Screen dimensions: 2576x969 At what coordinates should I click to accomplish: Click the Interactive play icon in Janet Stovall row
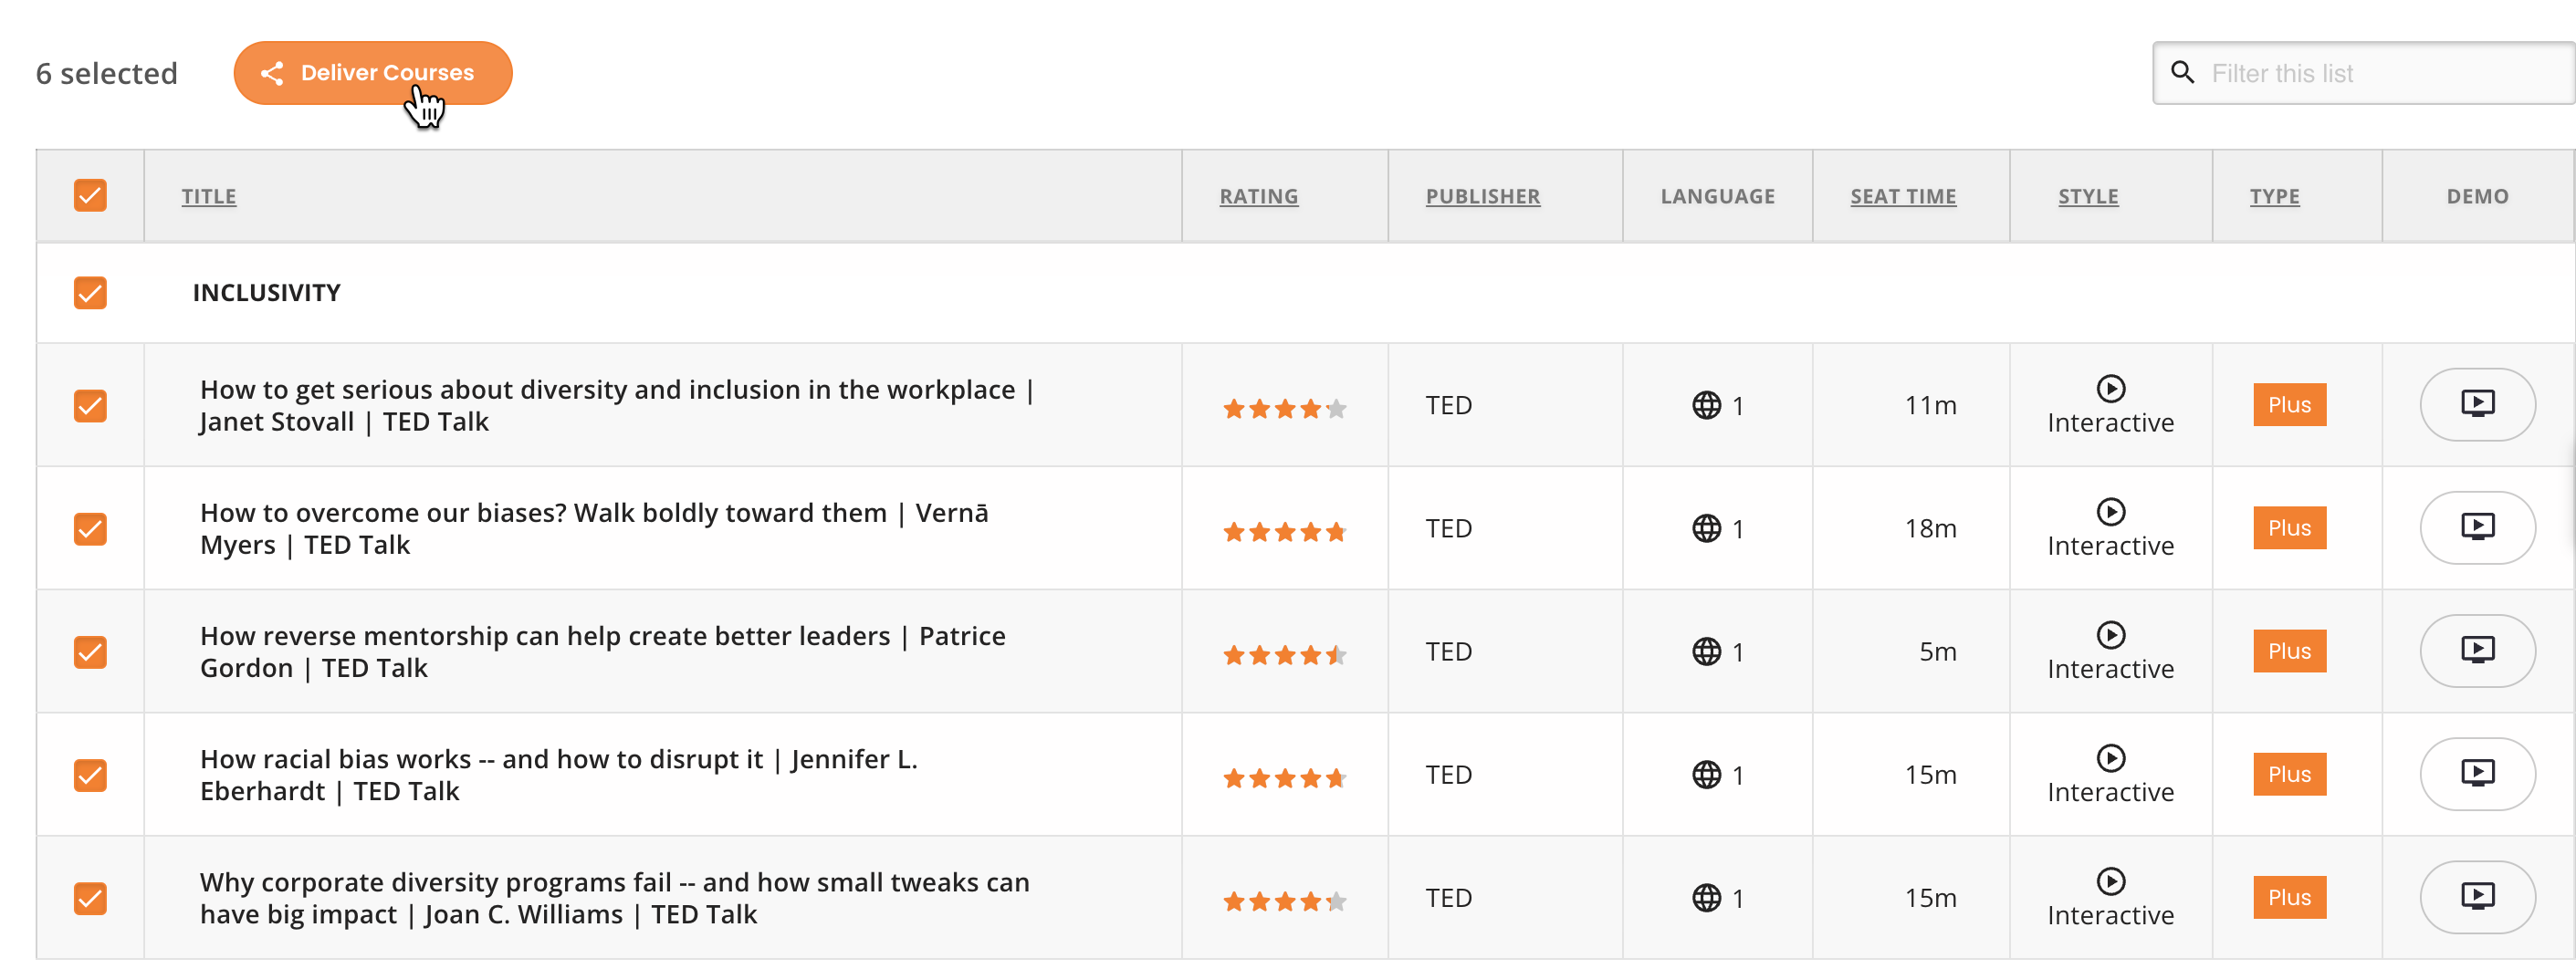coord(2110,388)
